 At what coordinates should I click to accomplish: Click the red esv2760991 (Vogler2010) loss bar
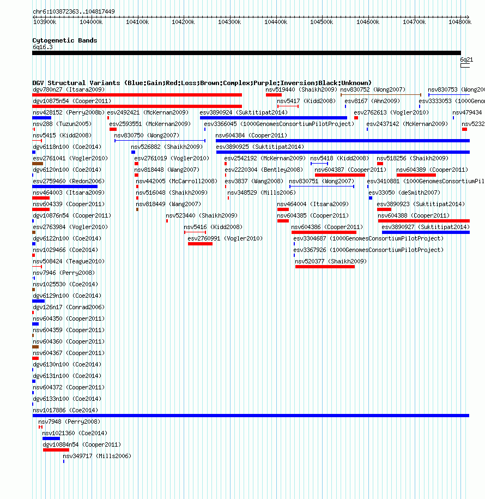tap(200, 244)
